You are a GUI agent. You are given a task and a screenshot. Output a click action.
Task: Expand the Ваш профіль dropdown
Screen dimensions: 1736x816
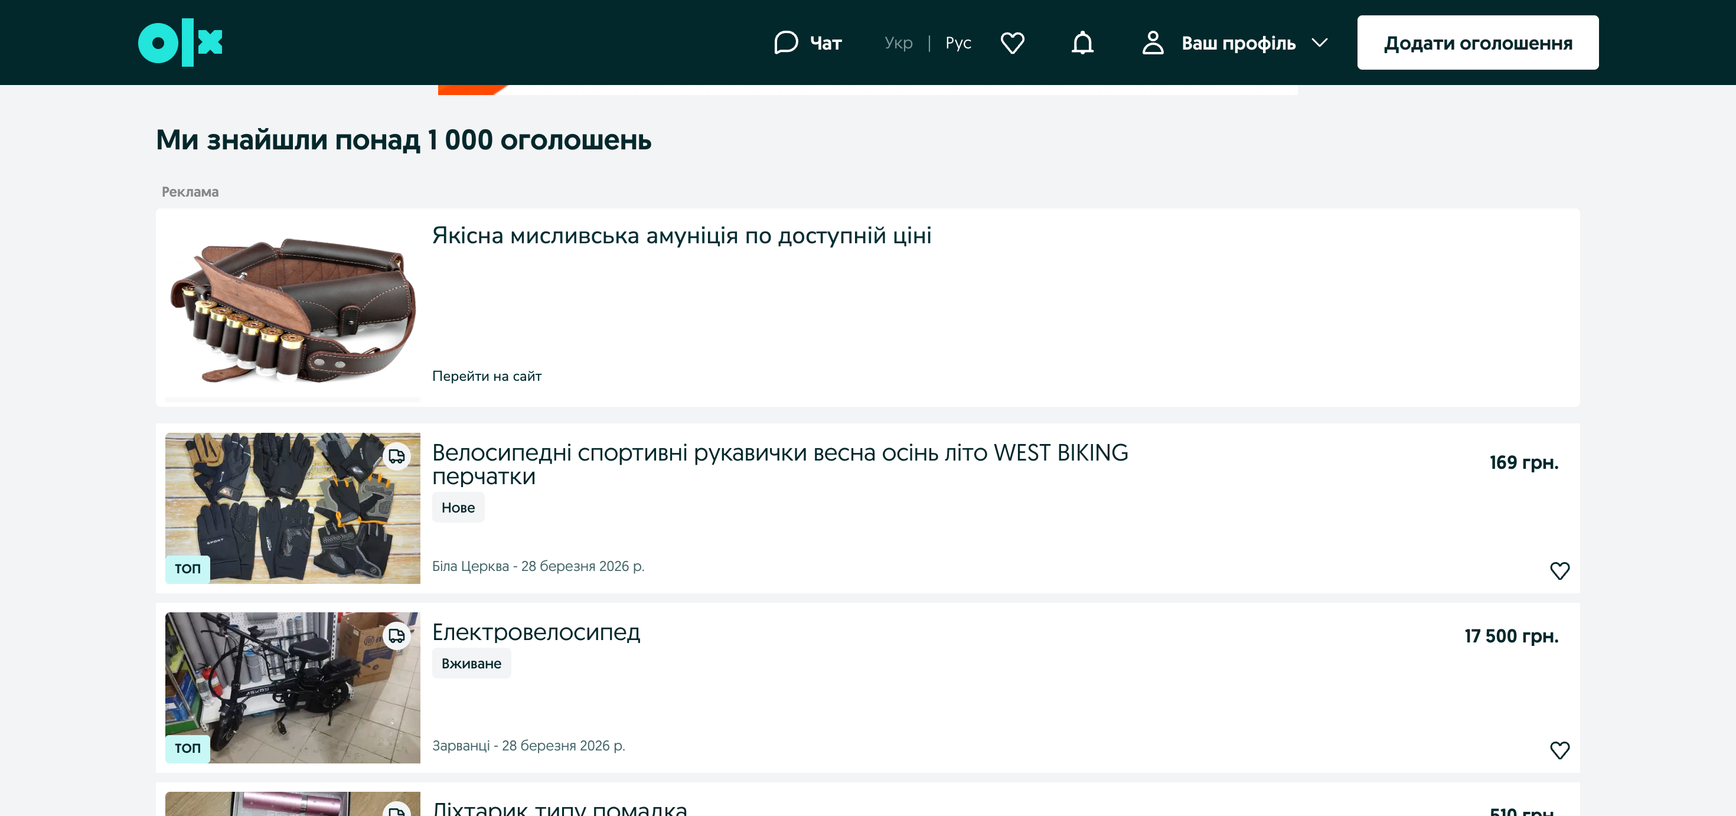[x=1238, y=43]
